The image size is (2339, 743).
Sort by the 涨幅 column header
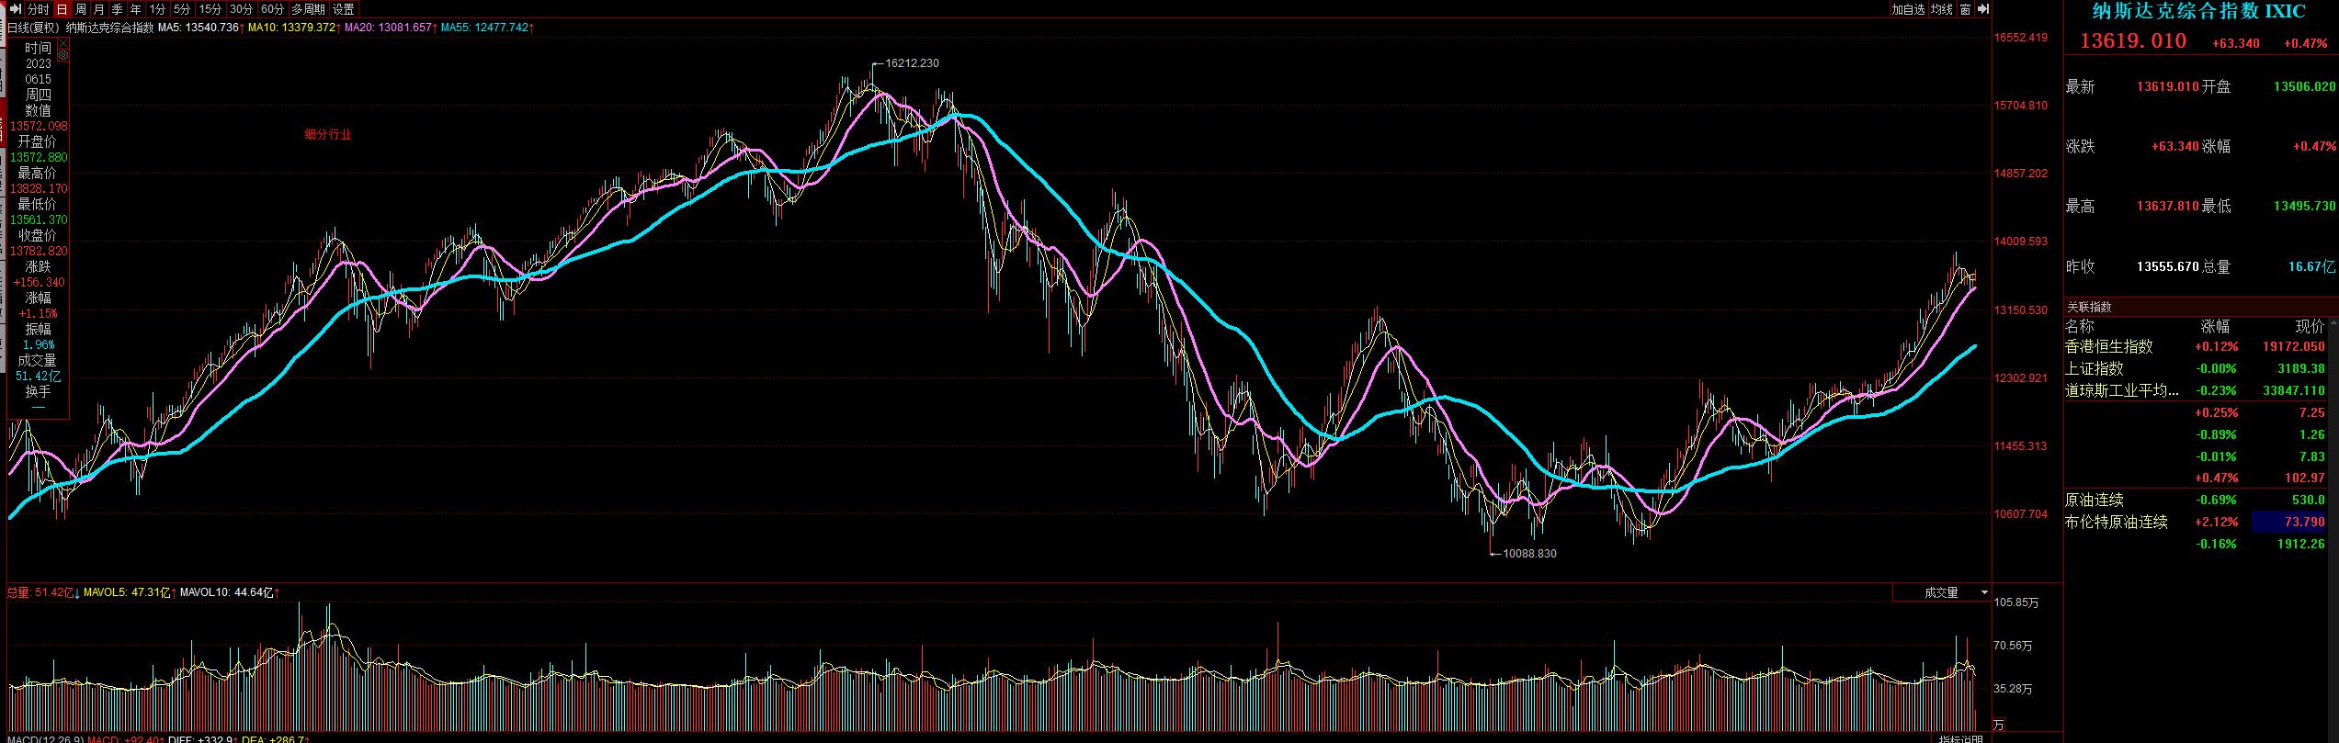pos(2215,327)
